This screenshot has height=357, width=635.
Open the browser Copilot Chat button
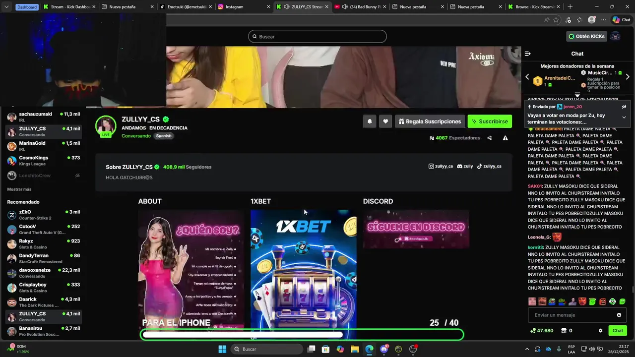tap(622, 20)
